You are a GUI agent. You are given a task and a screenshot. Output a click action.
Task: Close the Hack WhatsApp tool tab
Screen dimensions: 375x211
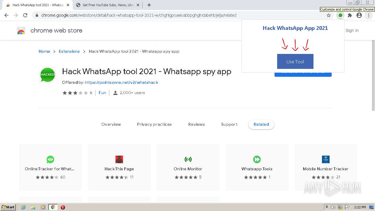point(68,5)
